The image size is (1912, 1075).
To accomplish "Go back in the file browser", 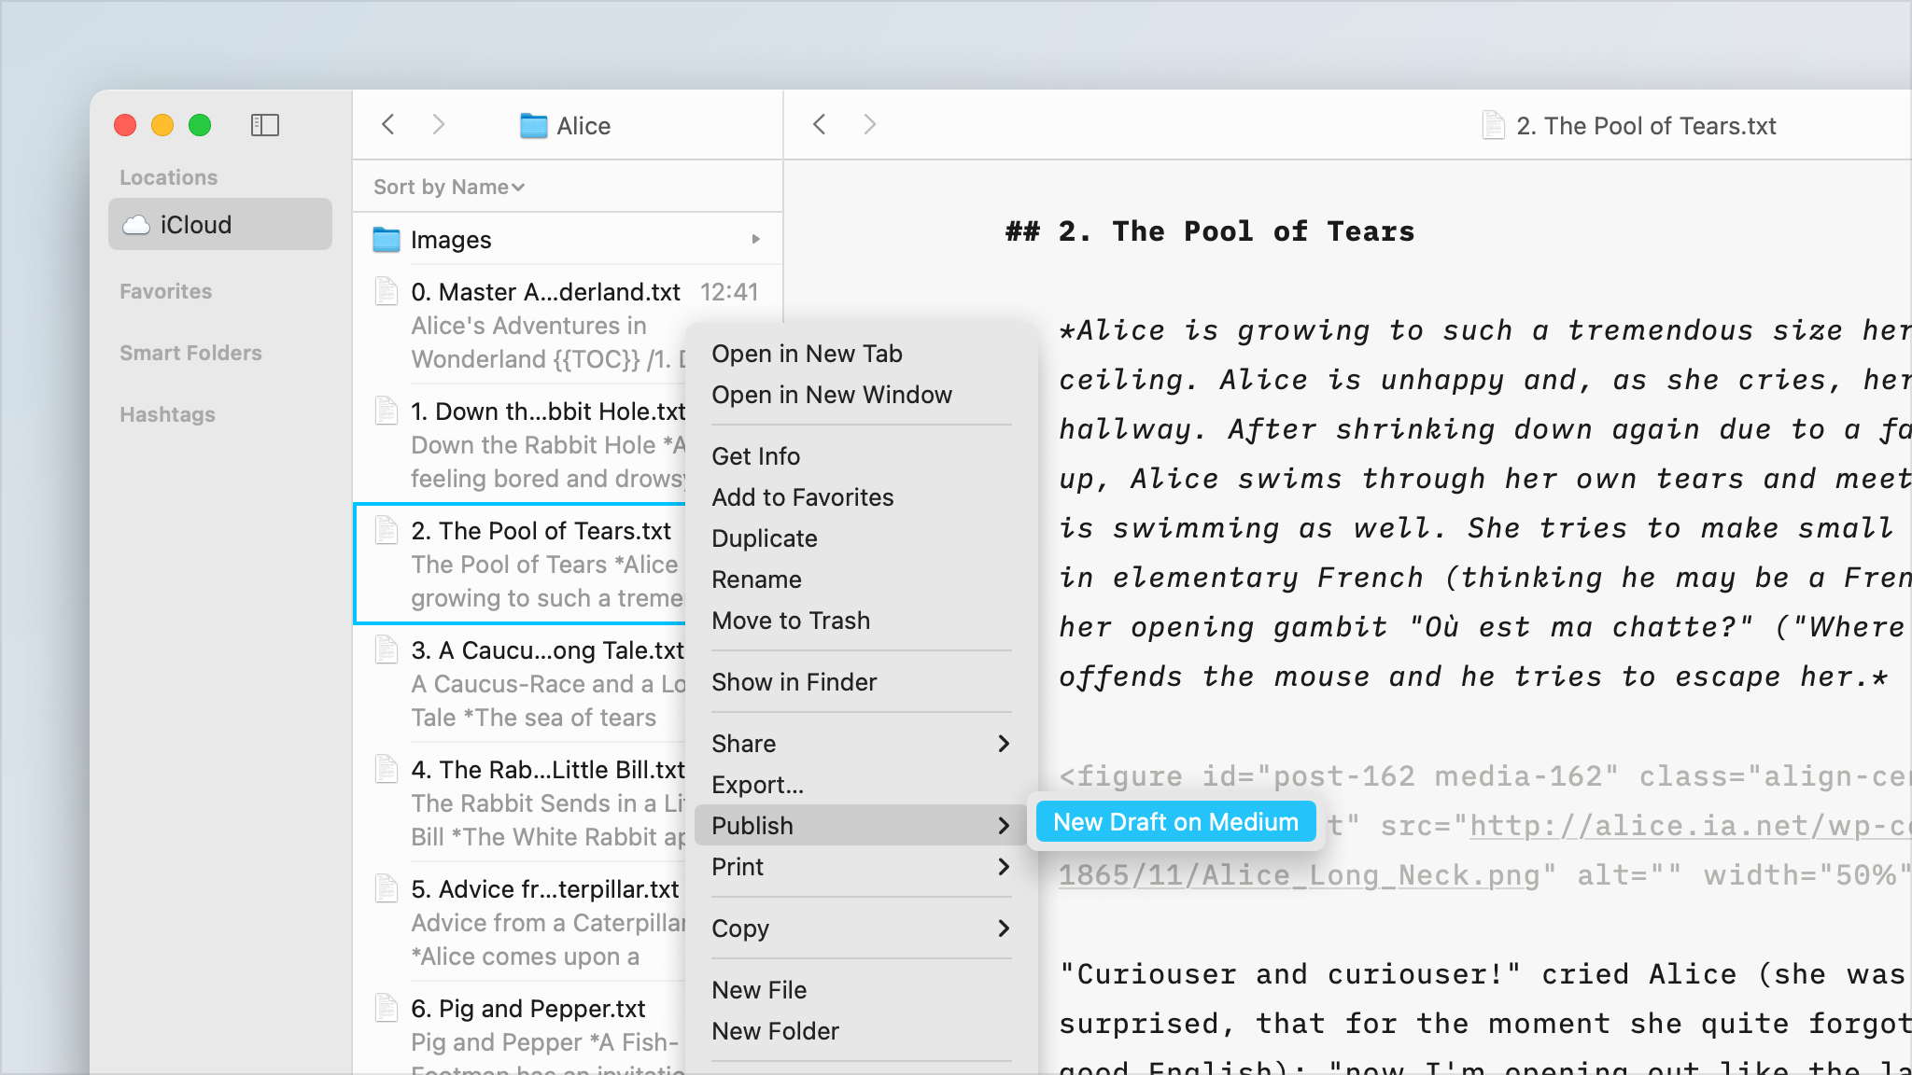I will (x=388, y=125).
